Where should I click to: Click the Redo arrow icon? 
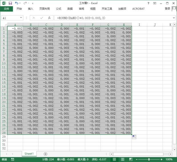[25, 3]
